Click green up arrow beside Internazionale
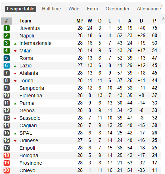Viewport: 165px width, 174px height. click(x=15, y=44)
